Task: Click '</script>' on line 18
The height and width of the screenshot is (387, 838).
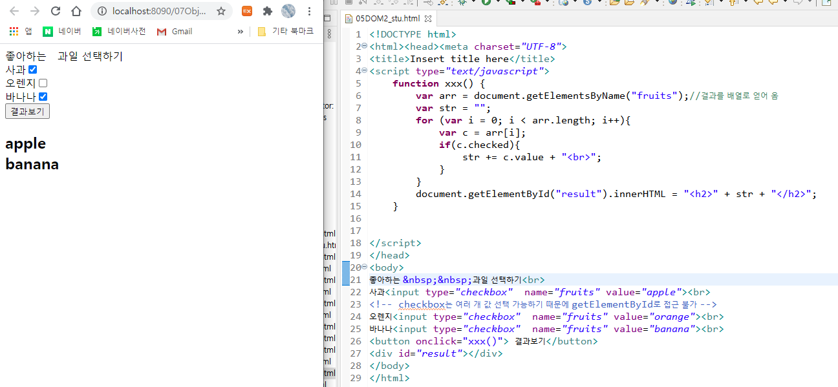Action: point(395,243)
